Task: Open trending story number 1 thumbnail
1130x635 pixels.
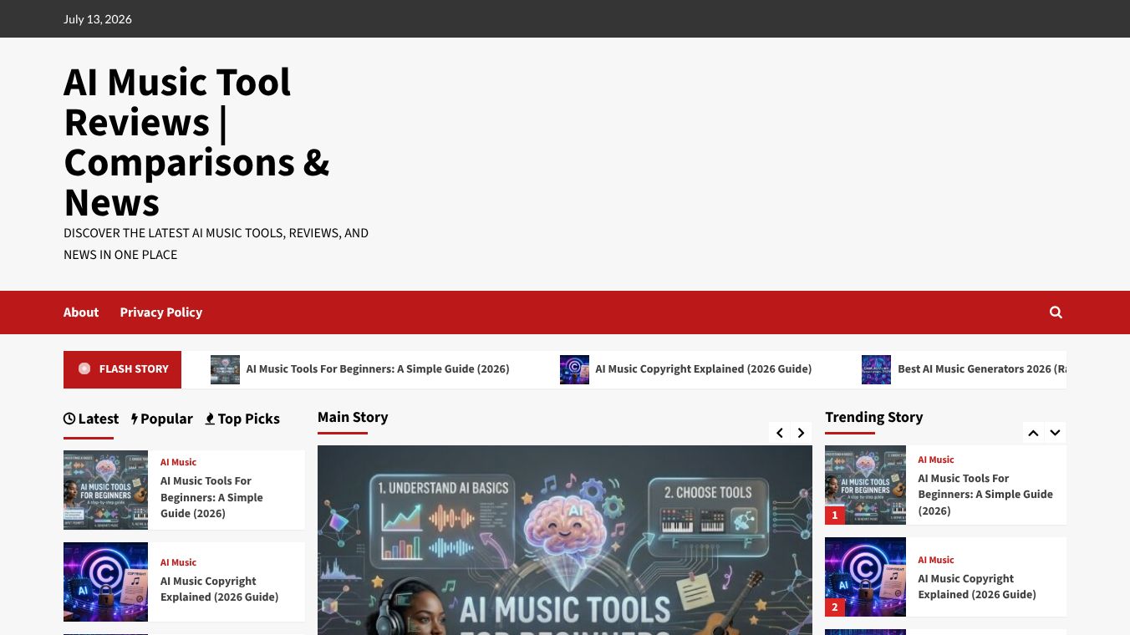Action: [865, 485]
